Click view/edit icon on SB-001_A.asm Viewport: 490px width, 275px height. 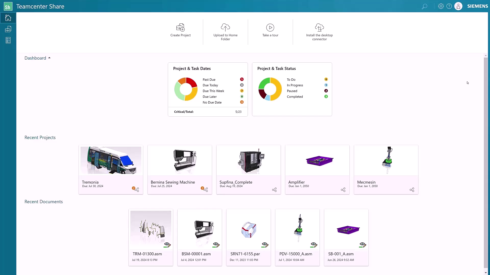363,245
